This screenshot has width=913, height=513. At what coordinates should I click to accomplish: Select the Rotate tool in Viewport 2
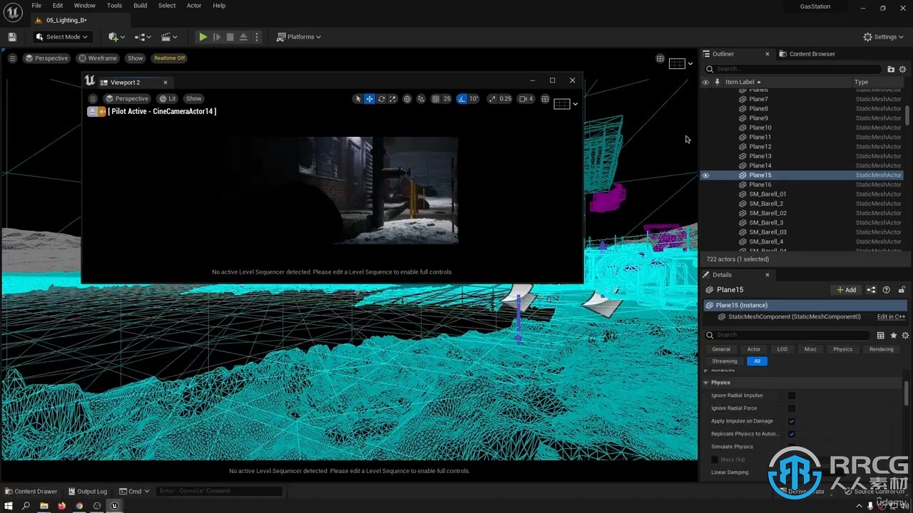(x=381, y=99)
